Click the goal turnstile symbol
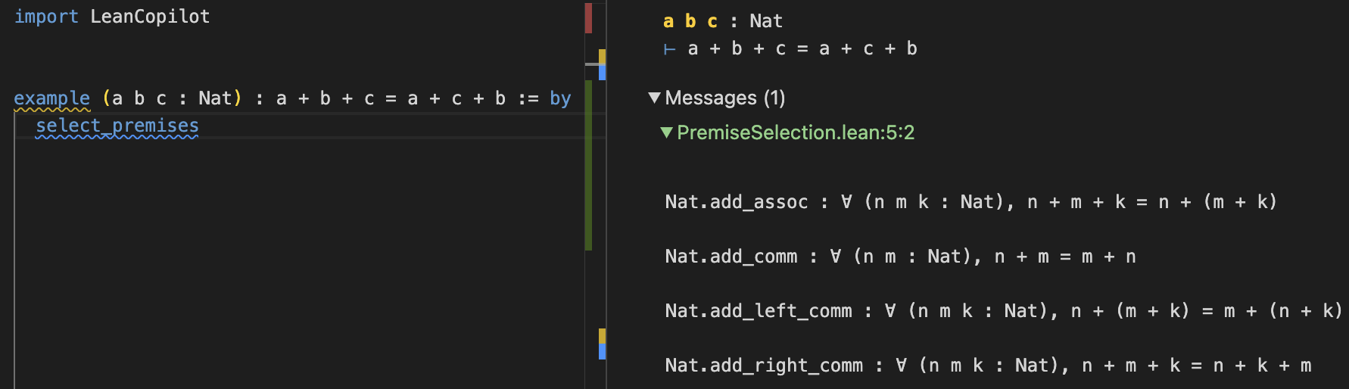This screenshot has height=389, width=1349. pos(669,49)
